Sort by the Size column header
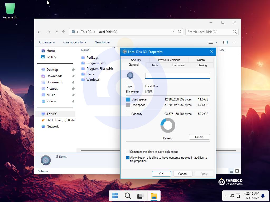Viewport: 270px width, 202px height. pyautogui.click(x=222, y=50)
